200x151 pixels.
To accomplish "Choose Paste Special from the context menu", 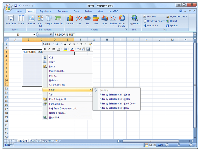I will (67, 71).
